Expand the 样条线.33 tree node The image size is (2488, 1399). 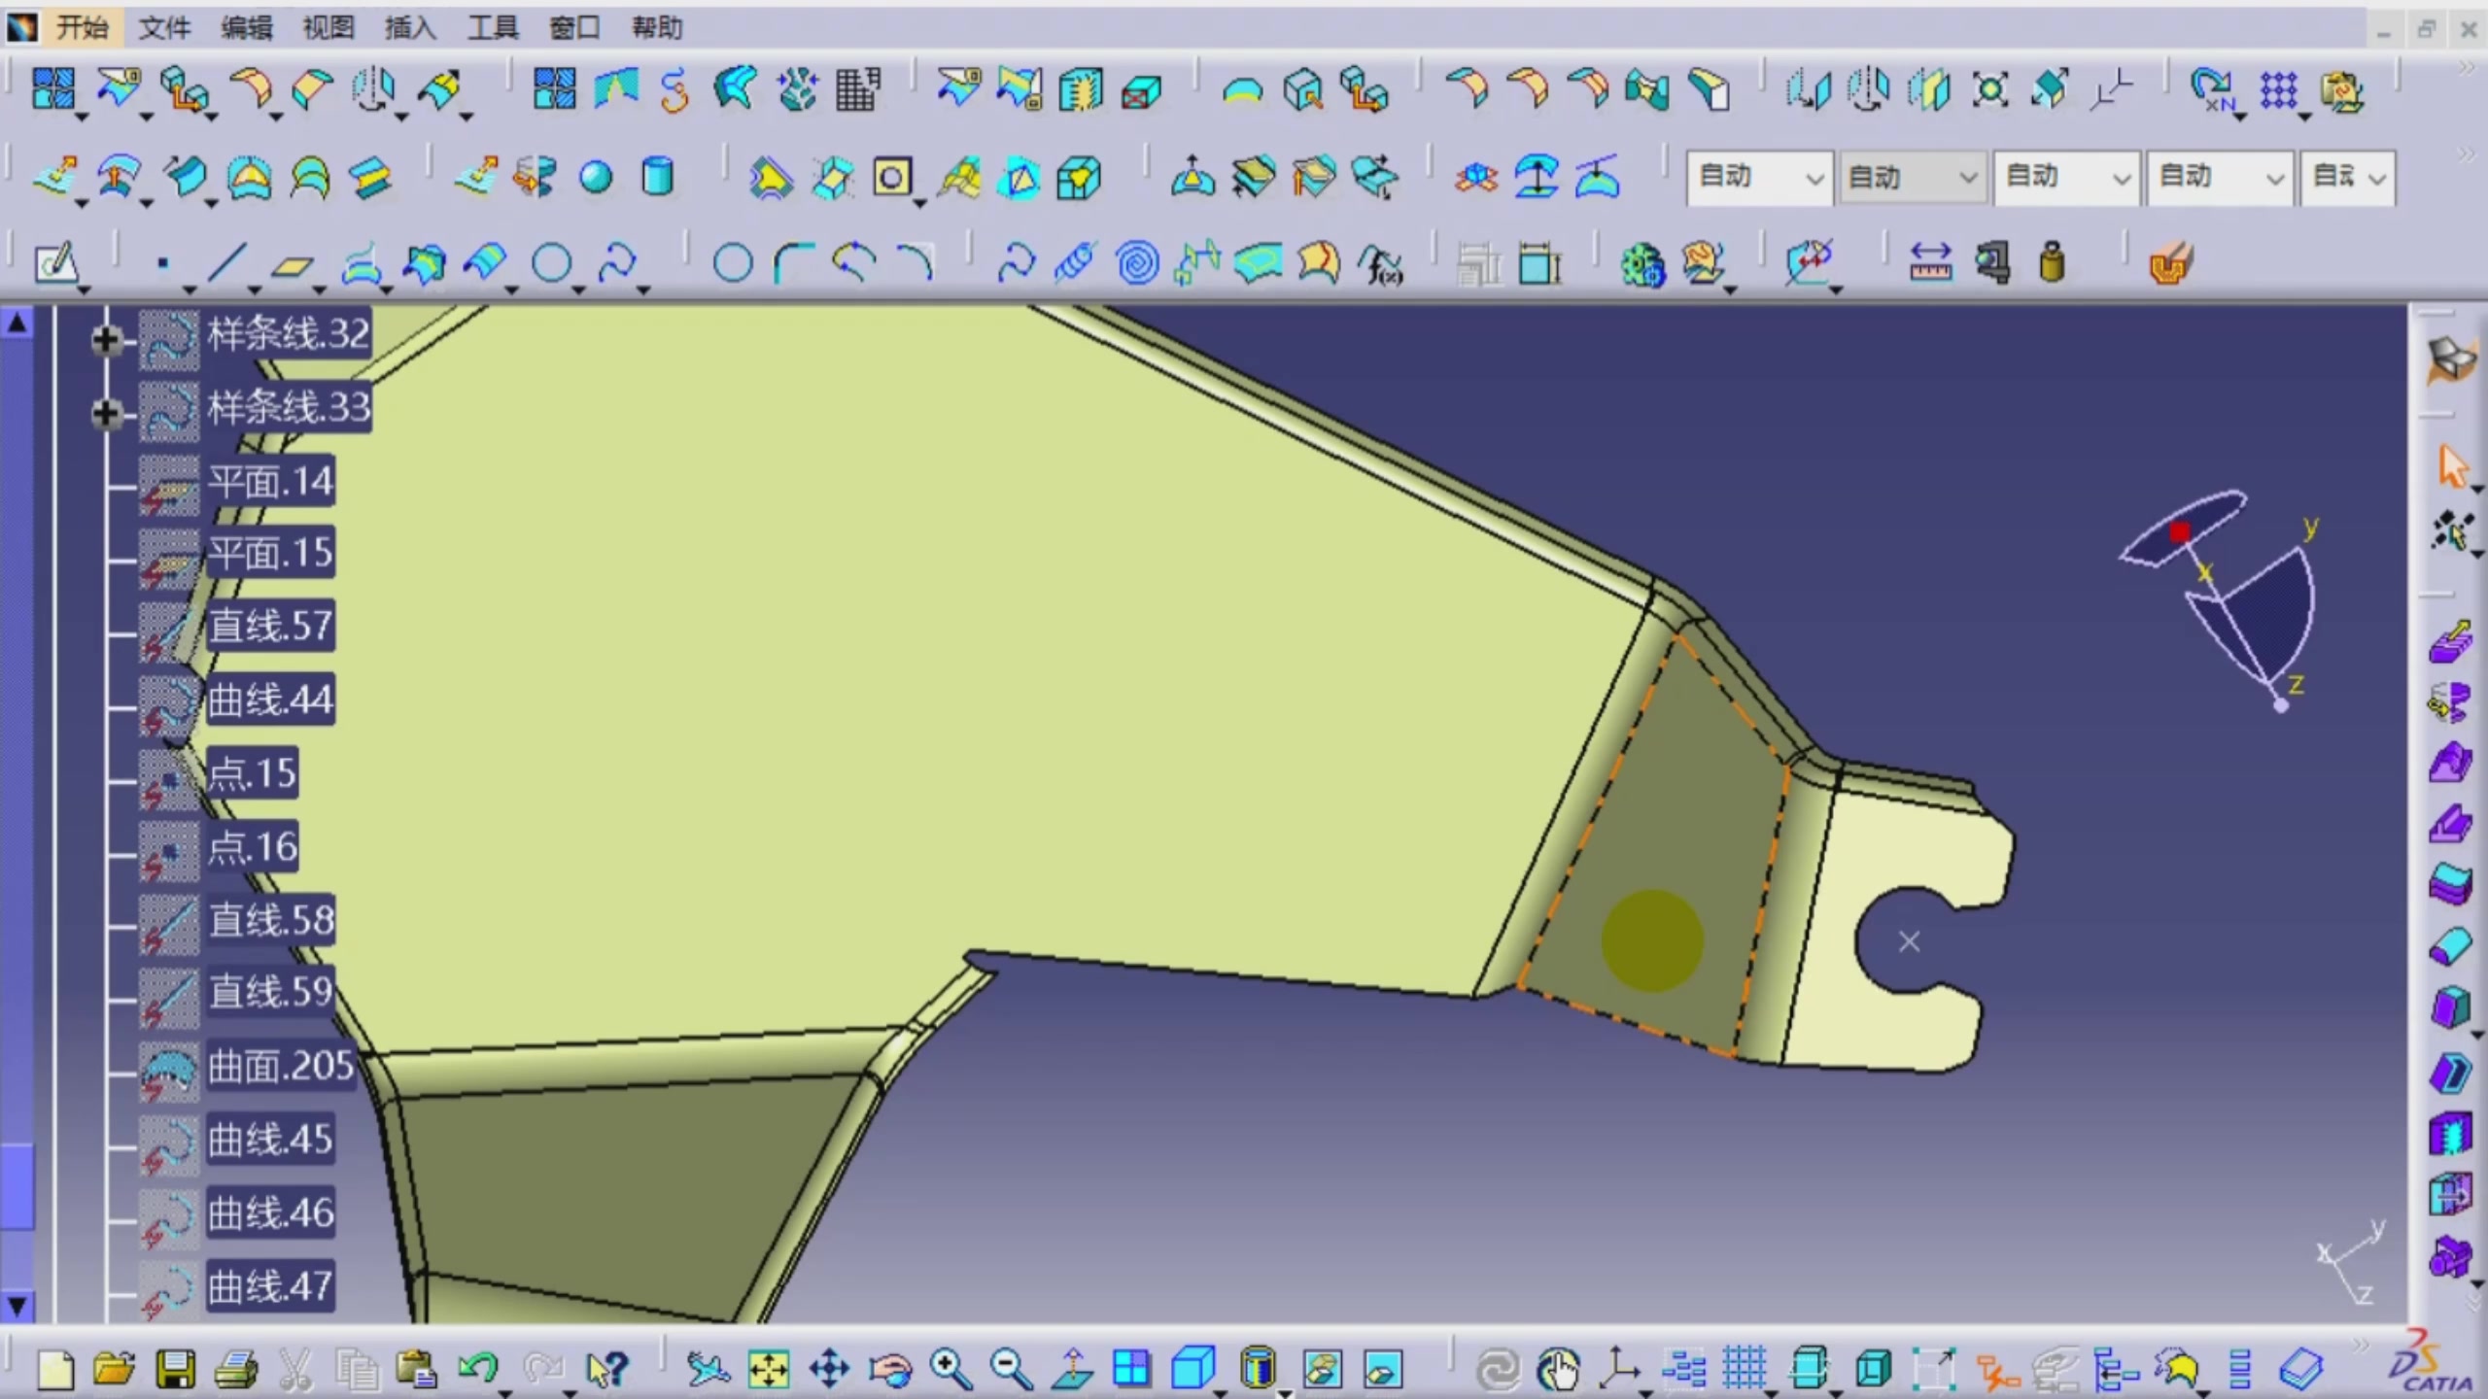click(x=105, y=413)
